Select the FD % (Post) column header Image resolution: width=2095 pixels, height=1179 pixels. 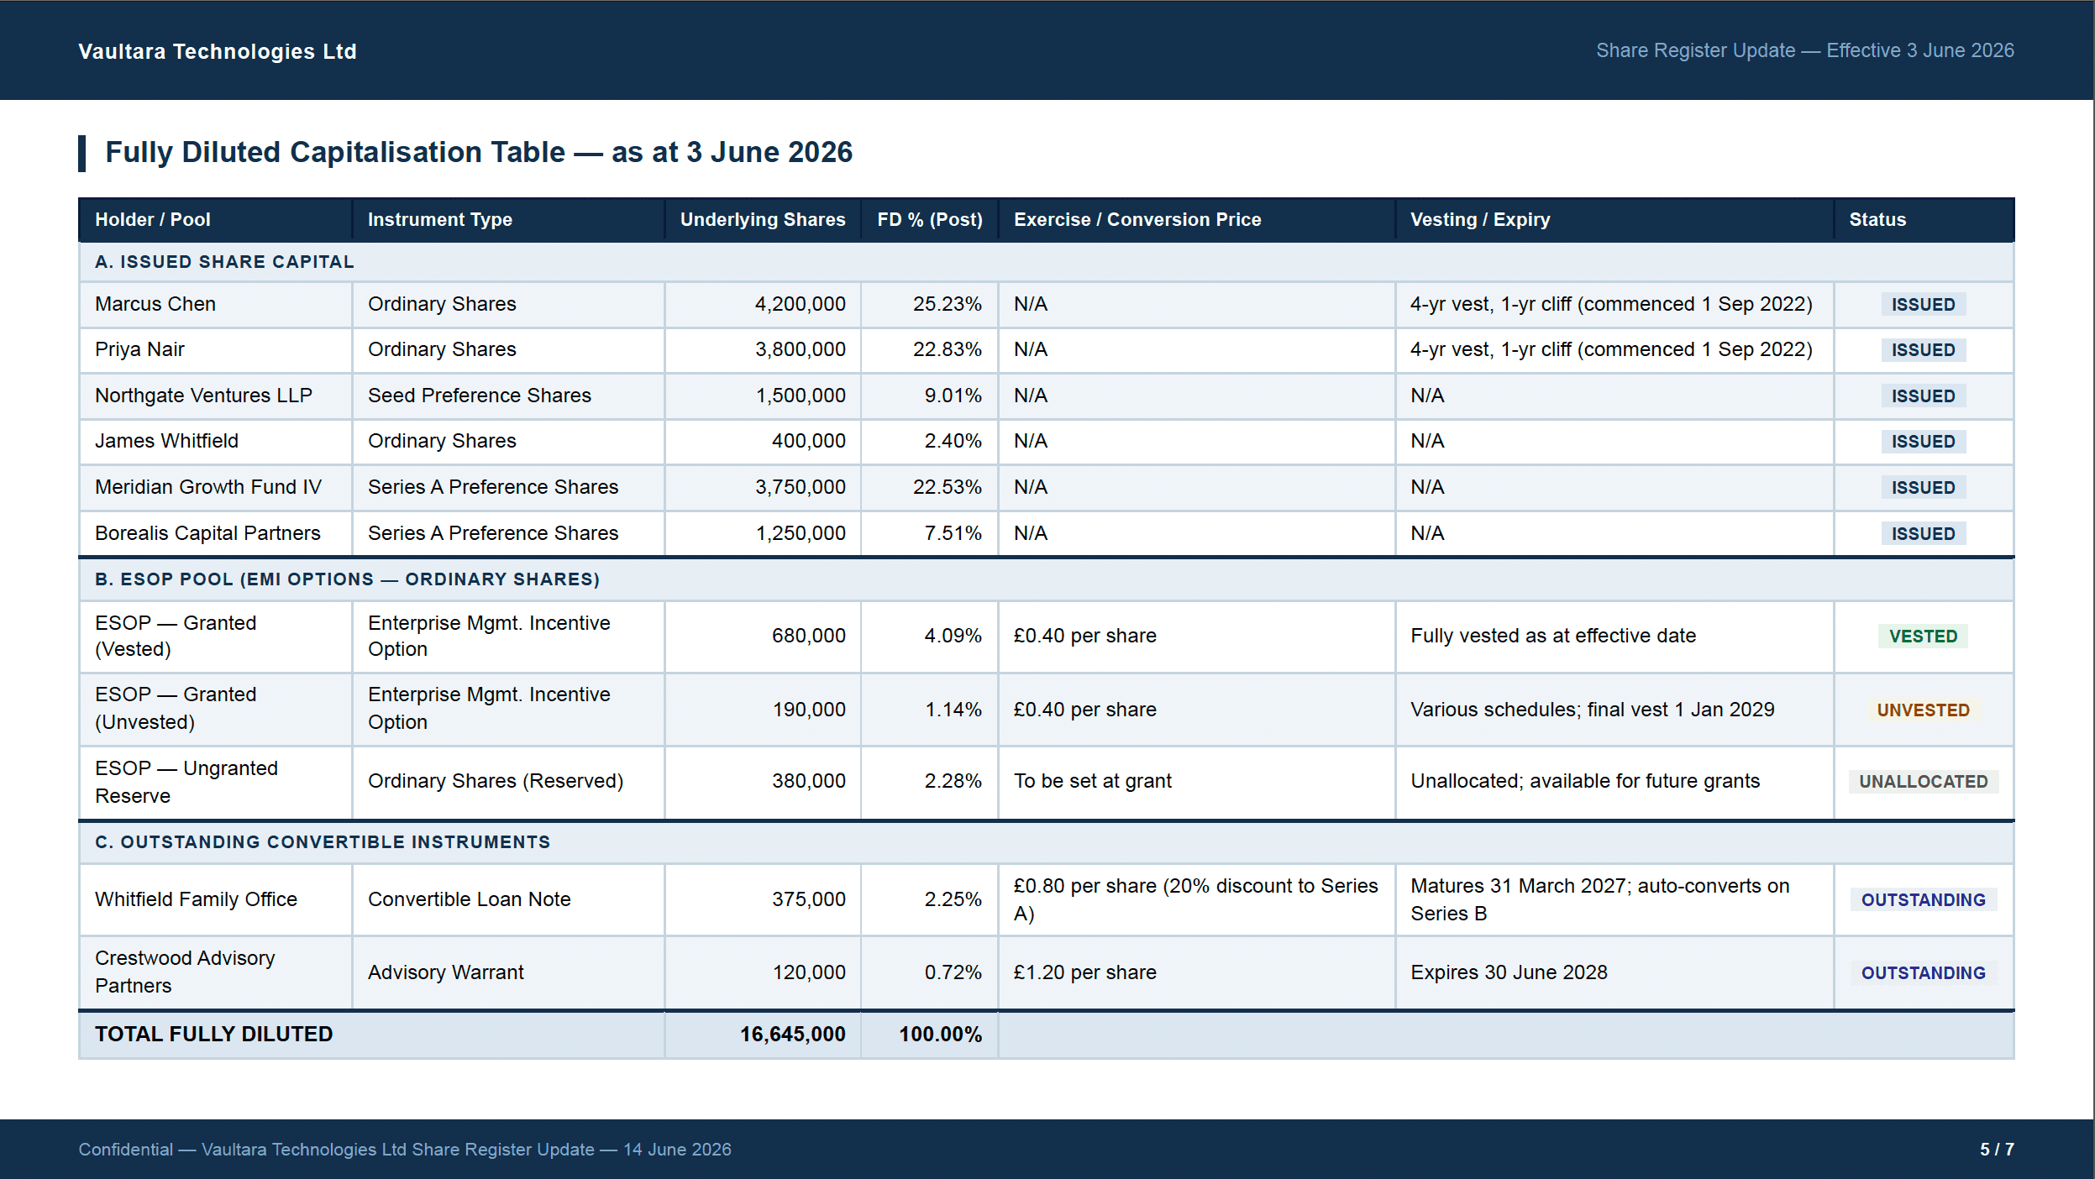[930, 219]
